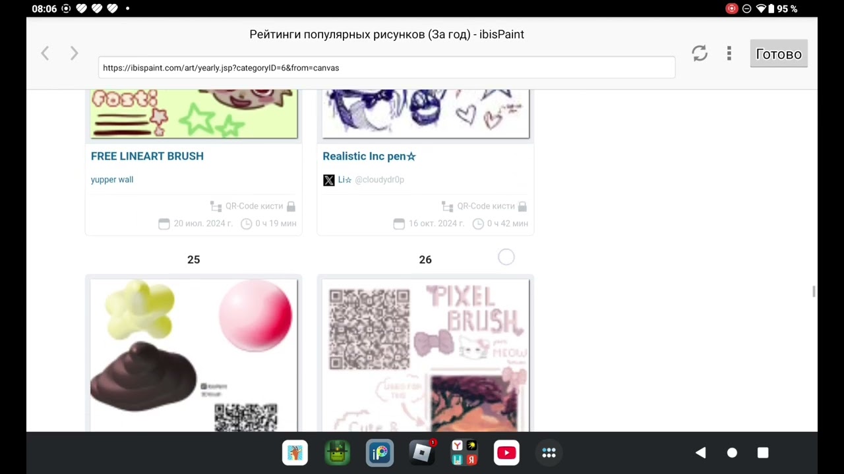This screenshot has height=474, width=844.
Task: Click the rank number 26
Action: pos(425,260)
